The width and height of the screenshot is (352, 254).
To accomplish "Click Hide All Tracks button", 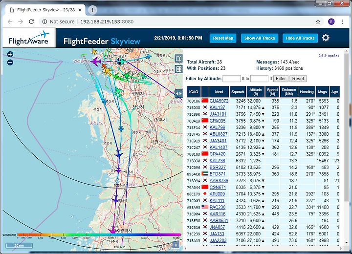I will (x=300, y=38).
